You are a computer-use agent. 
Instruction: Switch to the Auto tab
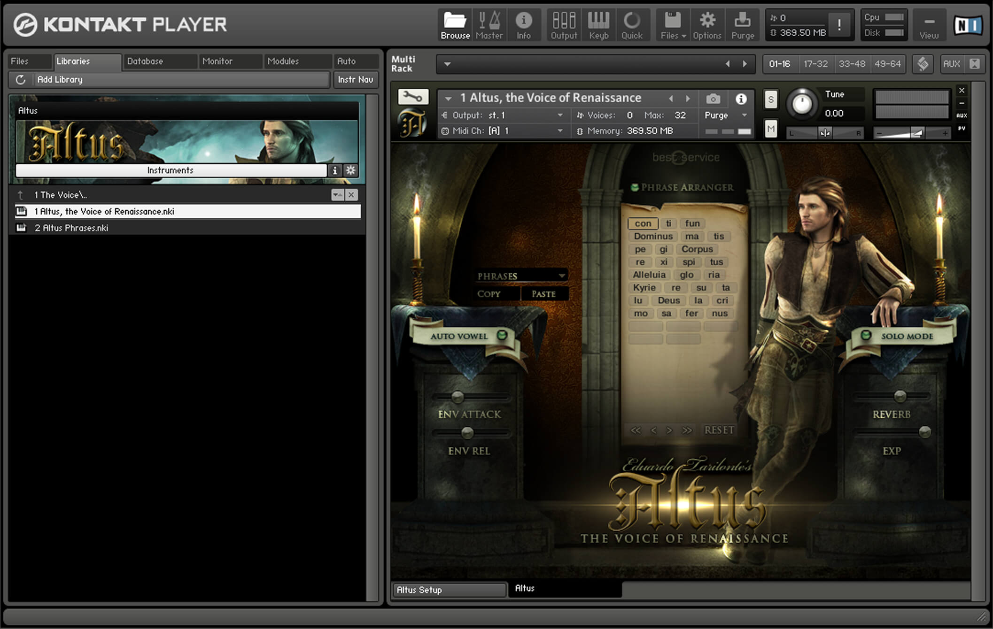(356, 61)
